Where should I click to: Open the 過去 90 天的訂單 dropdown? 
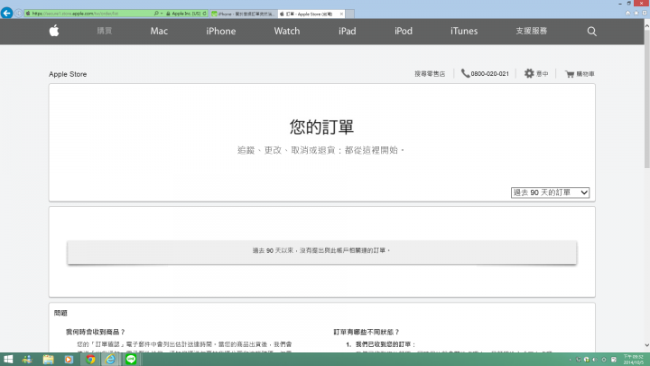550,192
